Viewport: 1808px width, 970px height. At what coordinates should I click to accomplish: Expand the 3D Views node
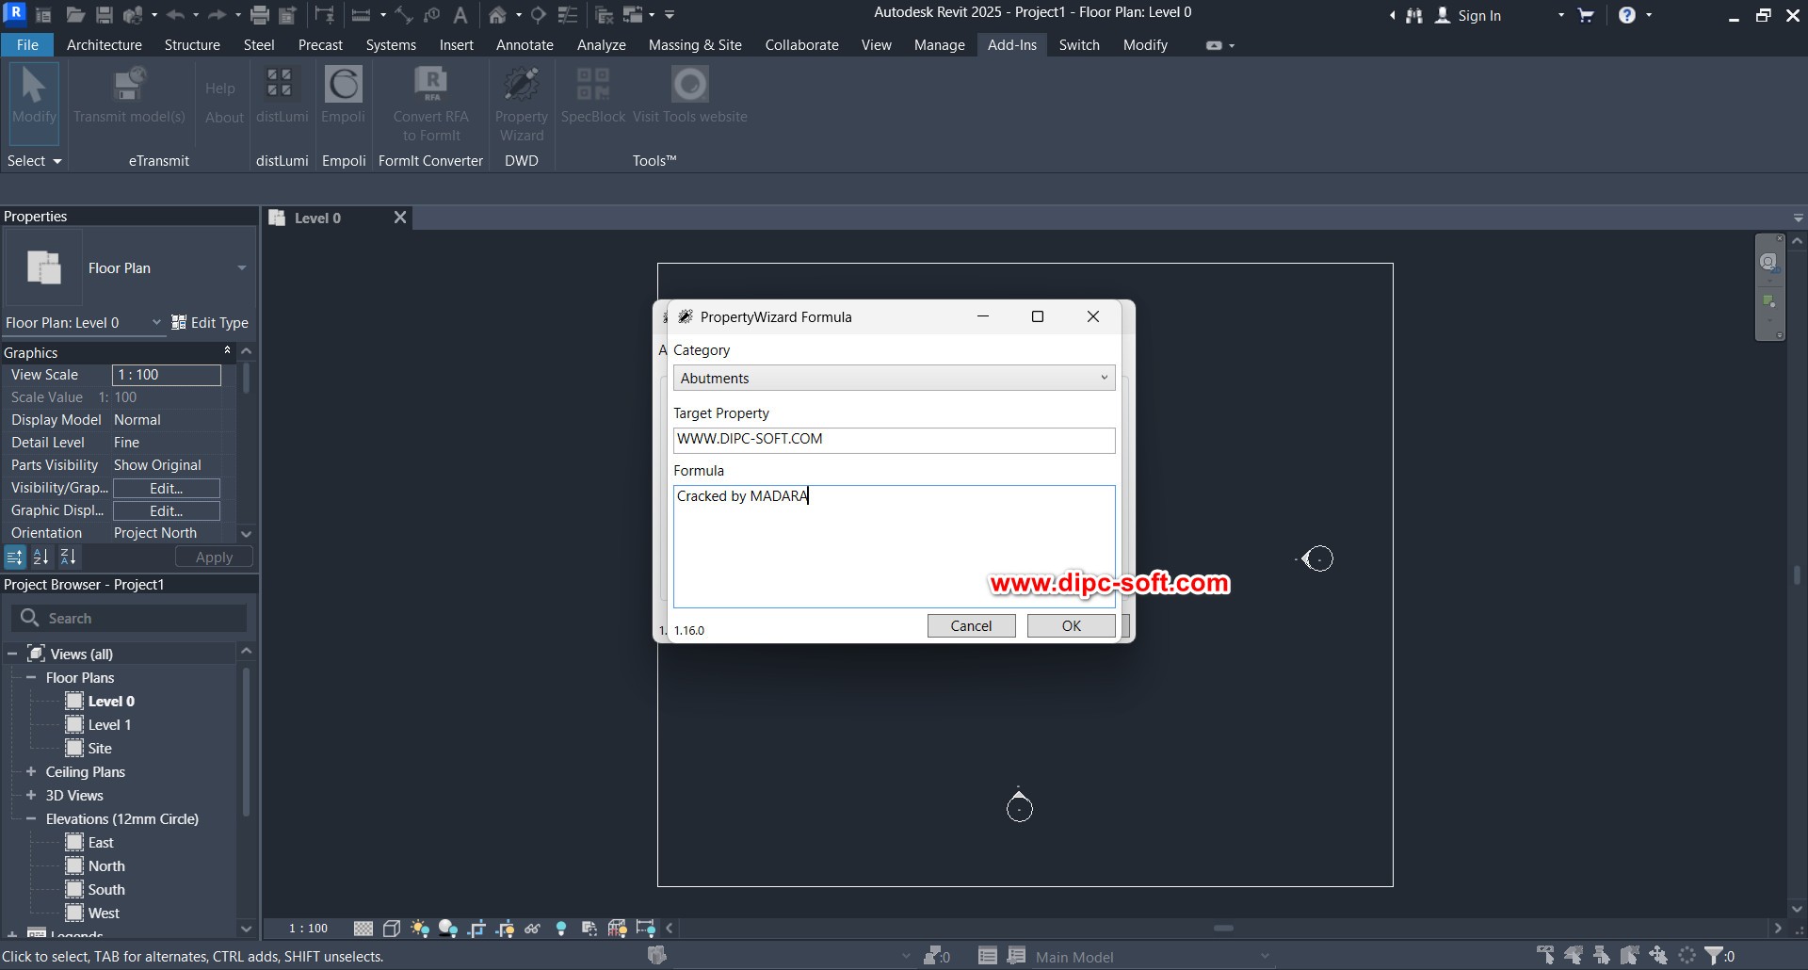click(x=31, y=795)
